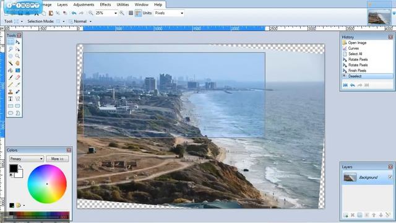Rewind history to the first step
396x223 pixels.
click(345, 85)
